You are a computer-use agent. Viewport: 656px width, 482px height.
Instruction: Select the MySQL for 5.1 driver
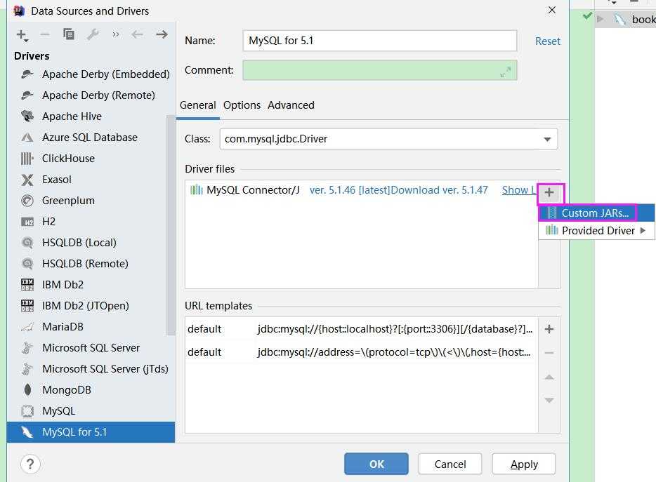coord(91,431)
